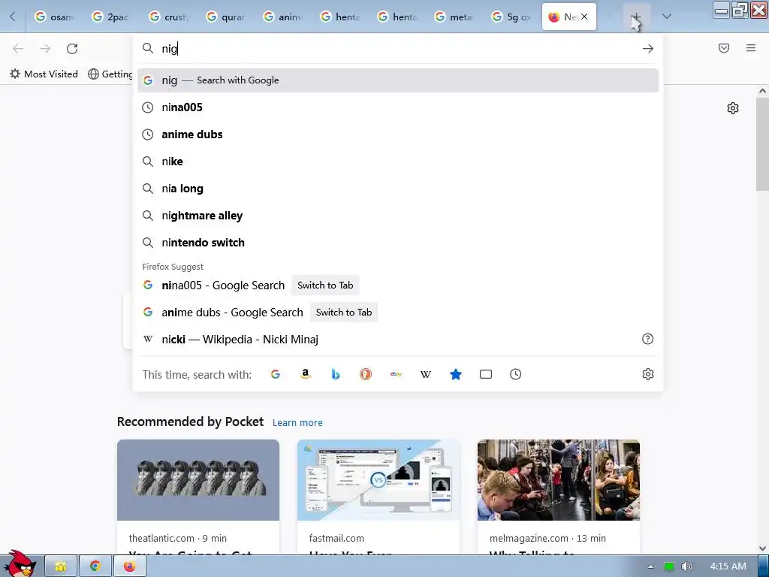Search this time with eBay
This screenshot has height=577, width=769.
[396, 374]
